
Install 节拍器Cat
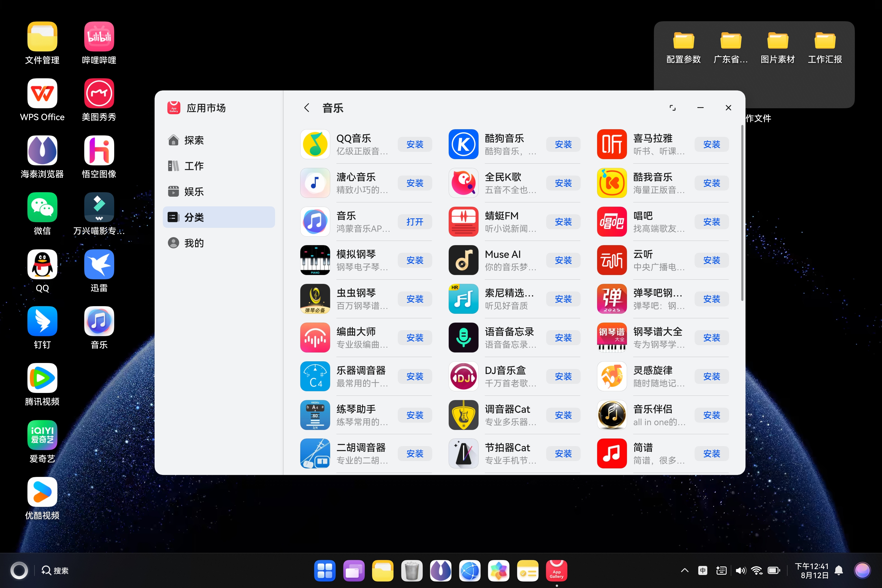[563, 453]
